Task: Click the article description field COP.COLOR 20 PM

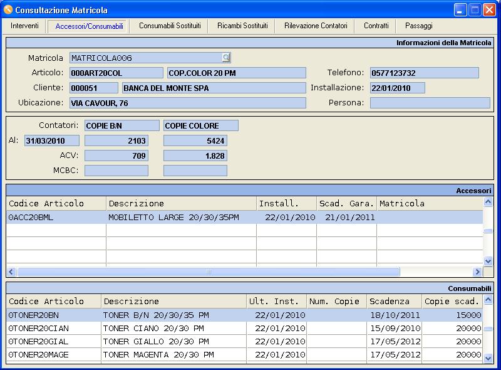Action: (237, 73)
